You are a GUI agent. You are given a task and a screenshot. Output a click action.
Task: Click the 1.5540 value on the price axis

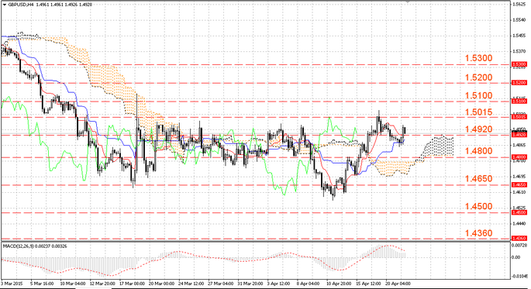(519, 20)
